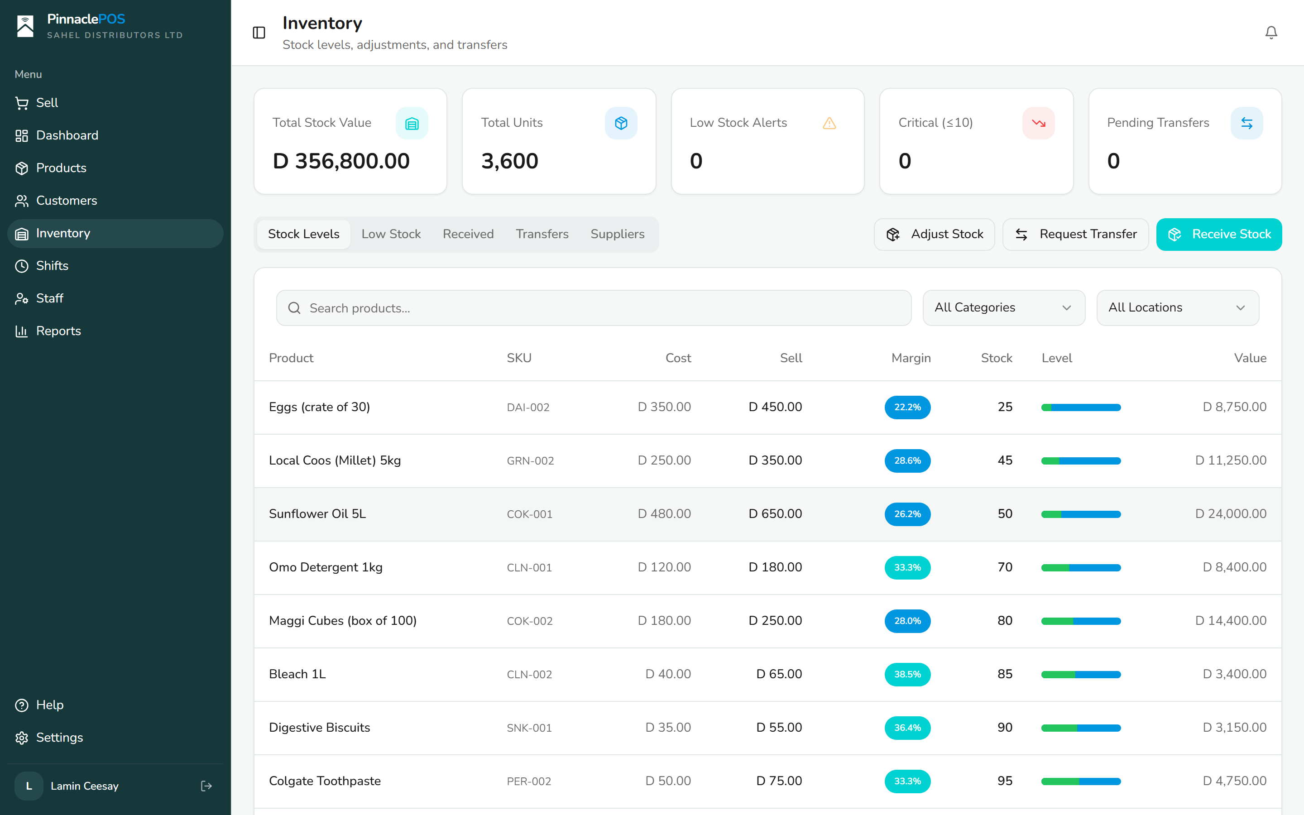Click SKU PER-002
This screenshot has height=815, width=1304.
tap(528, 781)
